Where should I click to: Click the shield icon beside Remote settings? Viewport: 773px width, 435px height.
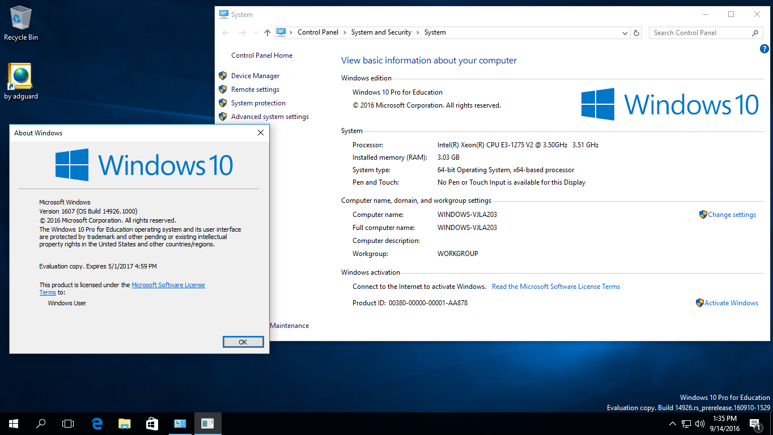tap(223, 89)
